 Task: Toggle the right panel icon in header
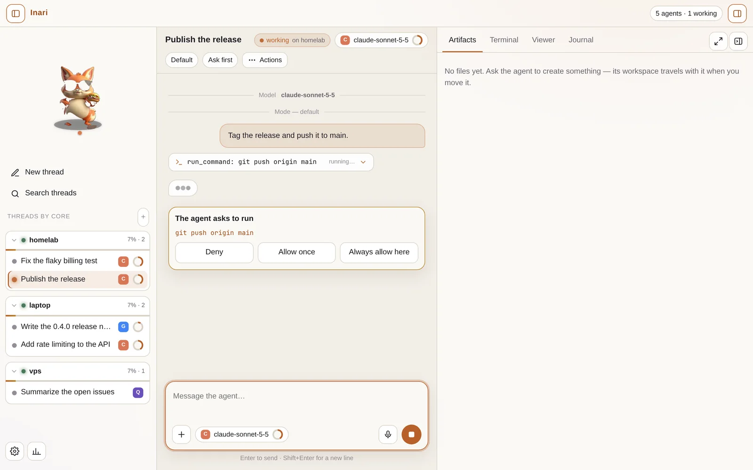(737, 14)
